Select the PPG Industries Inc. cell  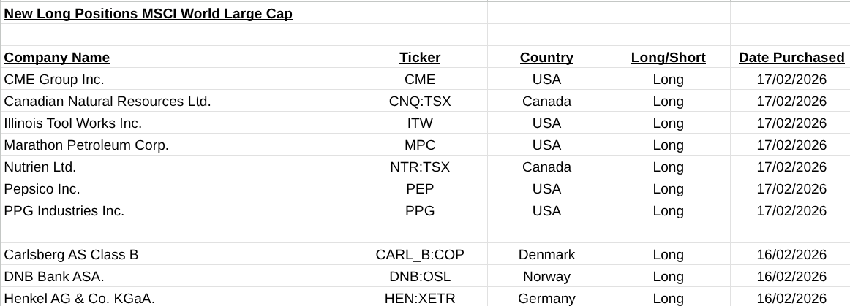click(x=64, y=211)
